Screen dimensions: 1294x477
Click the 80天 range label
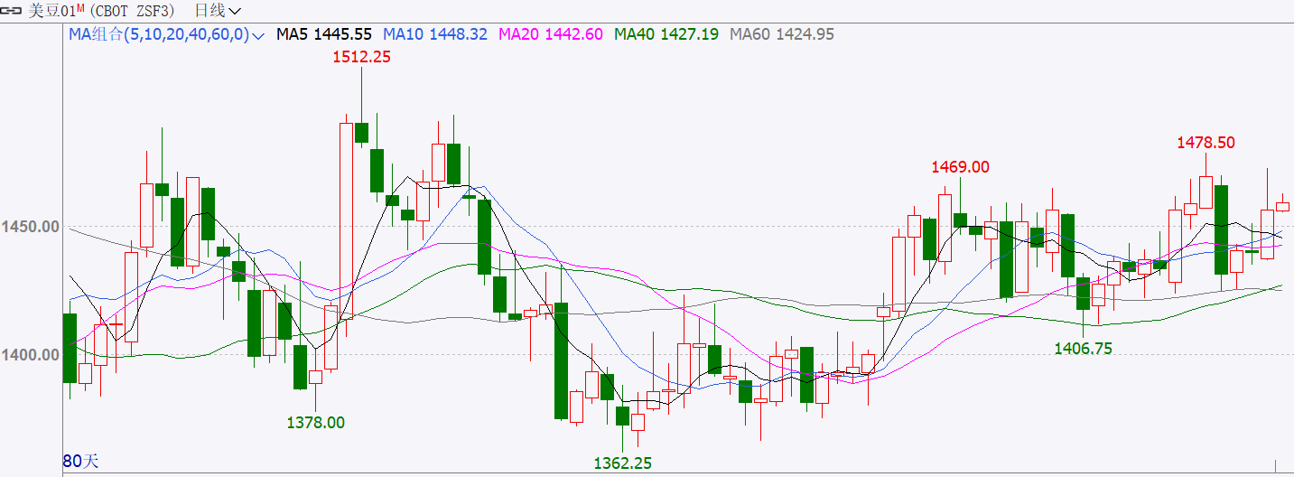[80, 462]
